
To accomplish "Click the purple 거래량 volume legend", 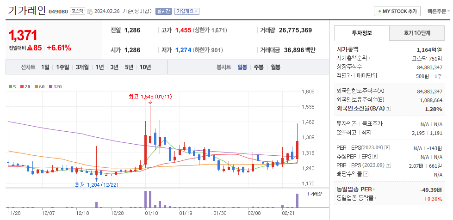I will pos(314,194).
